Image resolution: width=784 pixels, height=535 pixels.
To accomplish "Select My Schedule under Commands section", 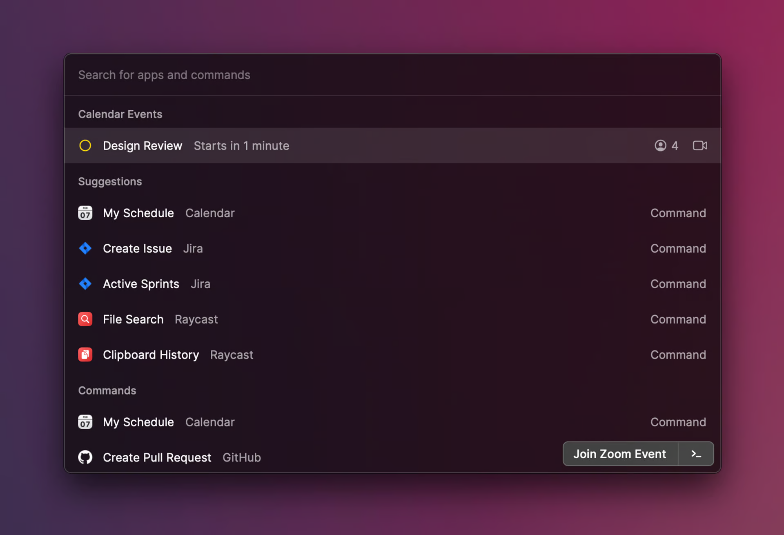I will coord(392,422).
